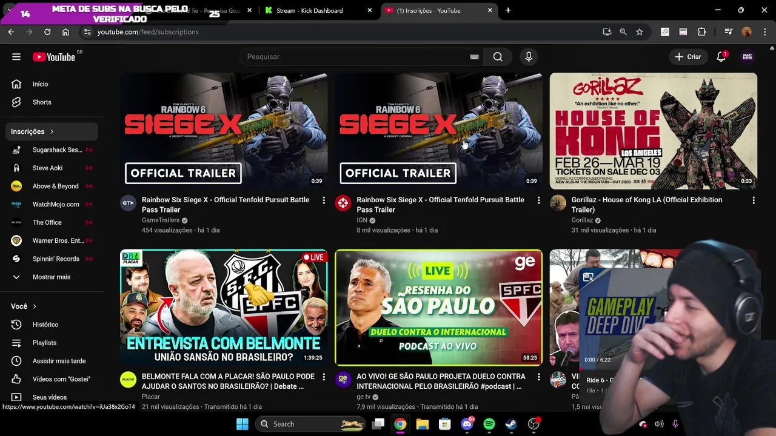776x436 pixels.
Task: Open the Gorillaz channel avatar
Action: [x=558, y=203]
